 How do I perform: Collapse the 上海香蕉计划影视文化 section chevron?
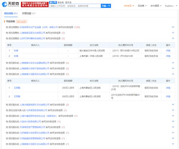(173, 74)
